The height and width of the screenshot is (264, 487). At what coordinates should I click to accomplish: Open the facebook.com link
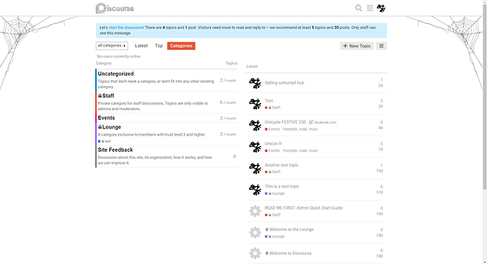pos(325,122)
